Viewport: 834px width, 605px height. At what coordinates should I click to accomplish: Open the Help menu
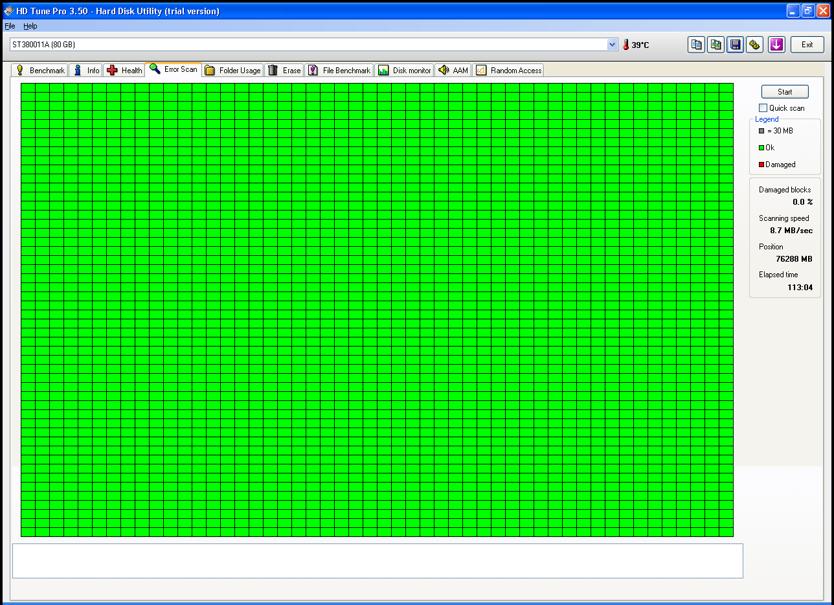(30, 26)
